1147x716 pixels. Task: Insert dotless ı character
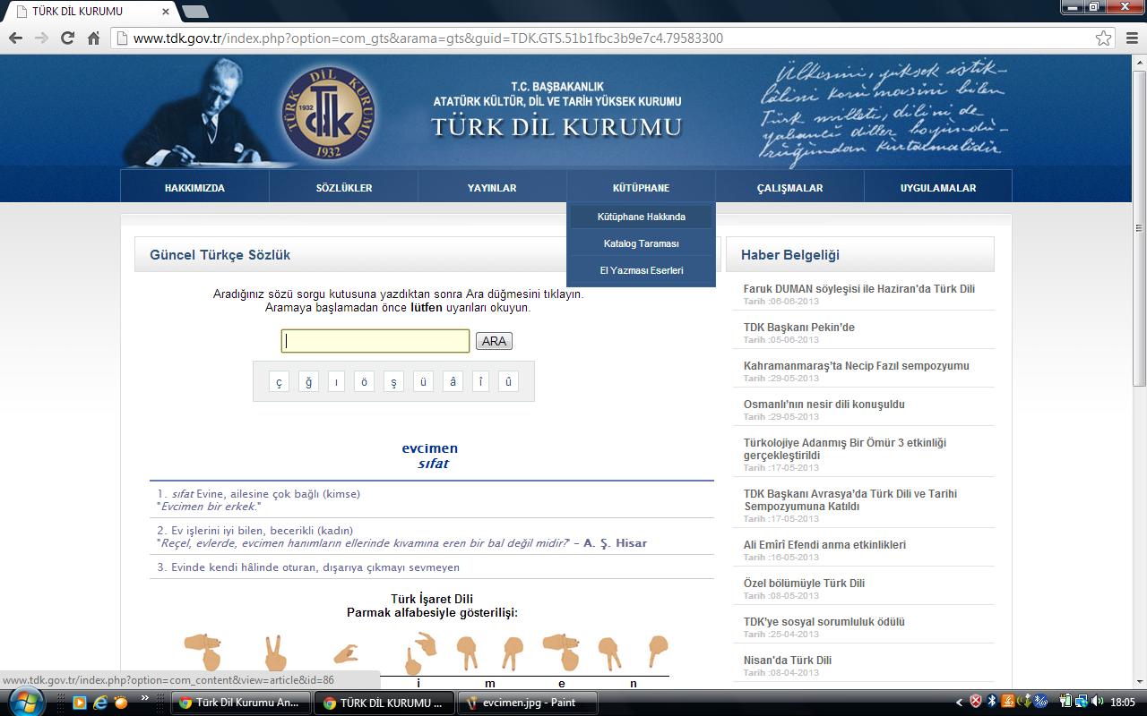pos(336,382)
